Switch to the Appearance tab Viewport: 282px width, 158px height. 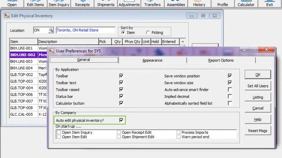point(152,61)
